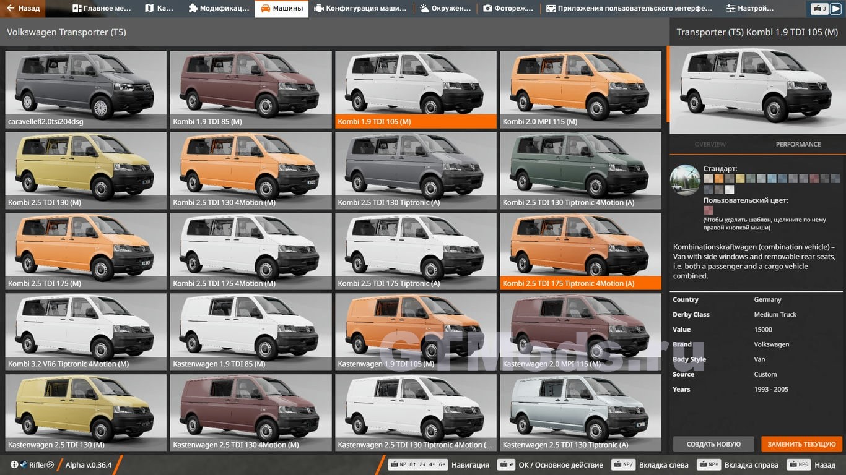846x475 pixels.
Task: Select the yellow Kastenwagen 2.5 TDI 130 (M)
Action: click(85, 413)
